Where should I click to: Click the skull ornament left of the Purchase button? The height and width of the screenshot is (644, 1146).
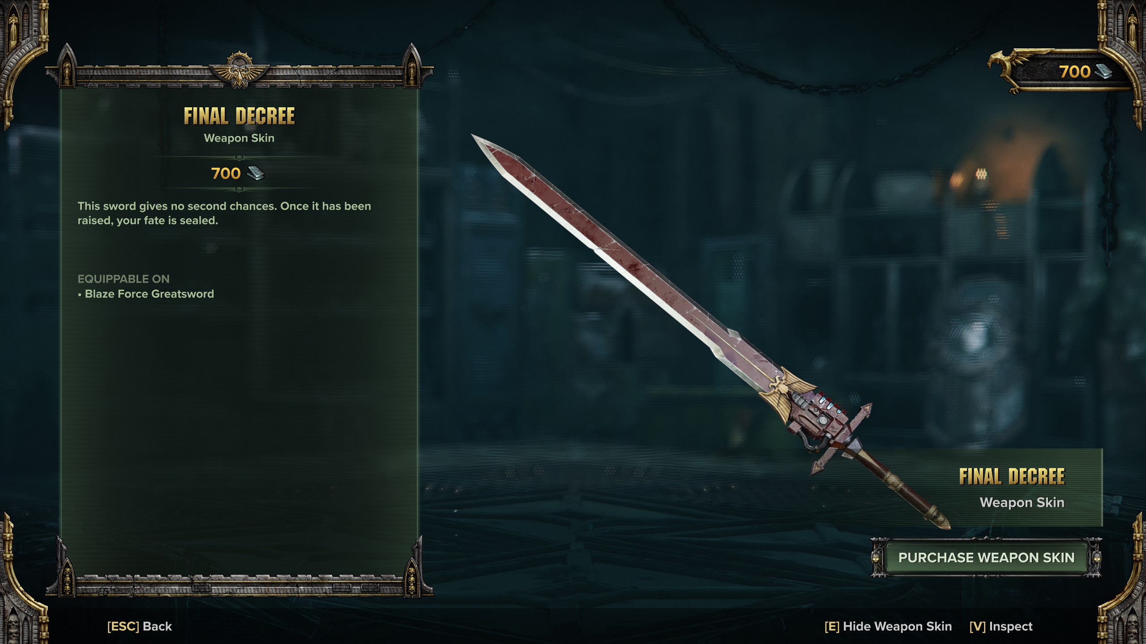pyautogui.click(x=876, y=558)
